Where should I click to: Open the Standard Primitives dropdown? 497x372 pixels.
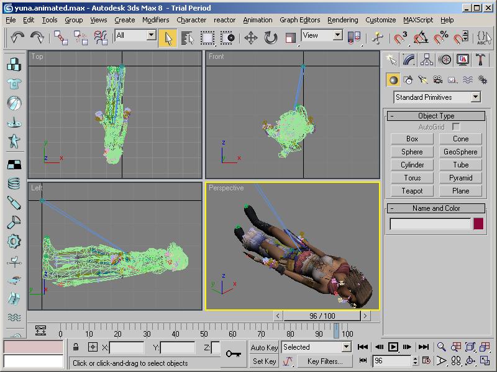[475, 97]
